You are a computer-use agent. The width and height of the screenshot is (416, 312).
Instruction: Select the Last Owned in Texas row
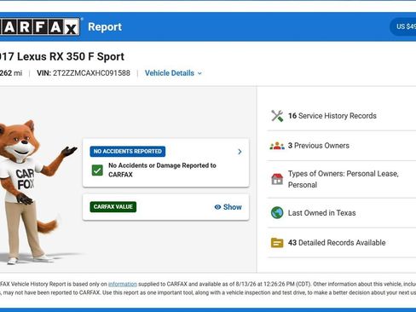pos(341,213)
